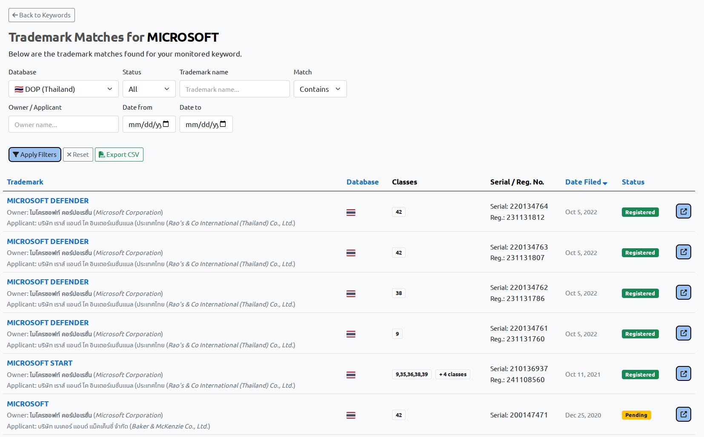This screenshot has height=437, width=704.
Task: Click Baker & McKenzie applicant text
Action: [171, 426]
